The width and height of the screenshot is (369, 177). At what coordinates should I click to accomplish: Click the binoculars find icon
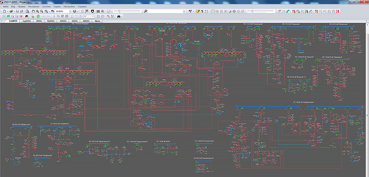[119, 16]
